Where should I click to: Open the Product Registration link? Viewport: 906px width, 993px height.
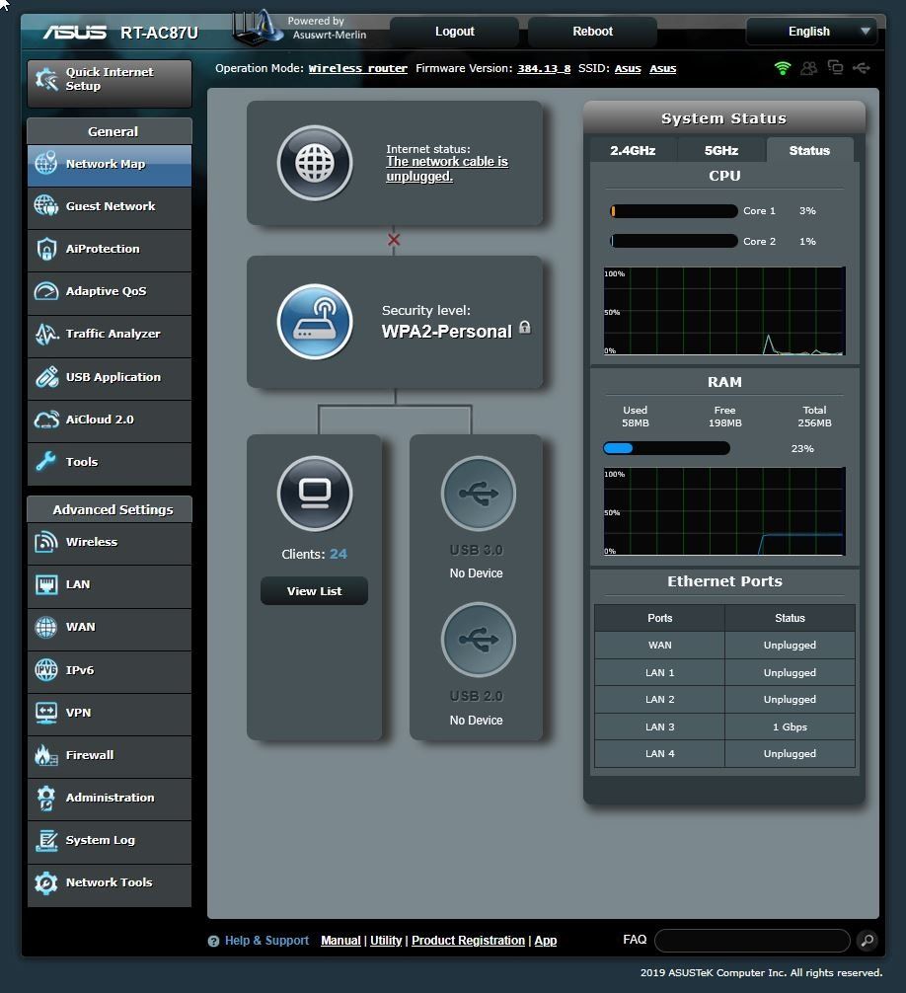(468, 941)
